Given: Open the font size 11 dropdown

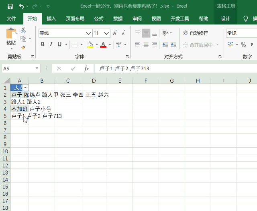Looking at the screenshot, I should [107, 33].
